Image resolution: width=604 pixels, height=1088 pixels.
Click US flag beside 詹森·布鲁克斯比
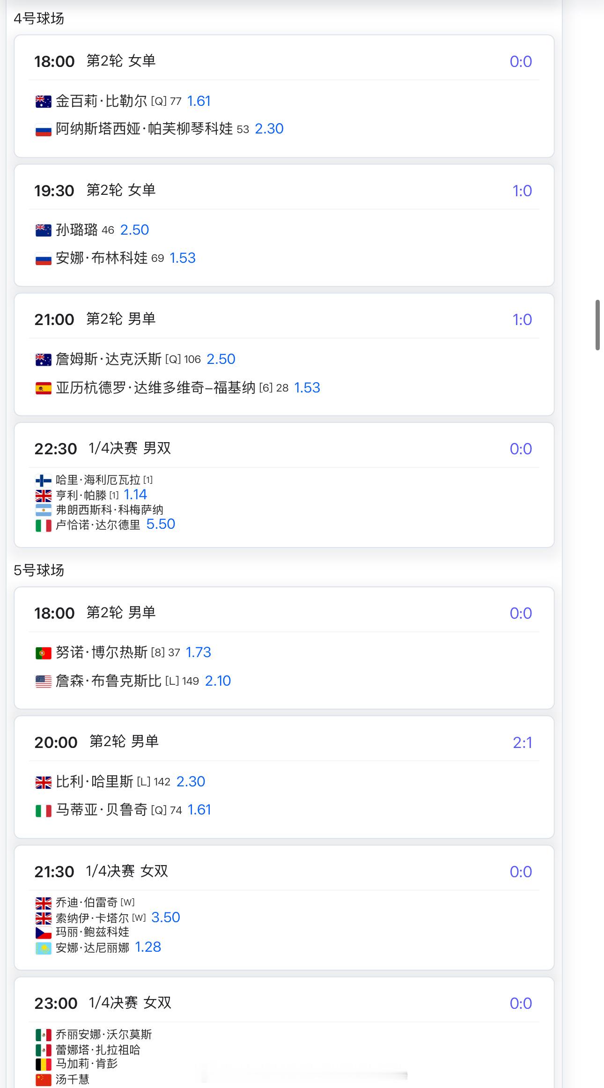[44, 681]
